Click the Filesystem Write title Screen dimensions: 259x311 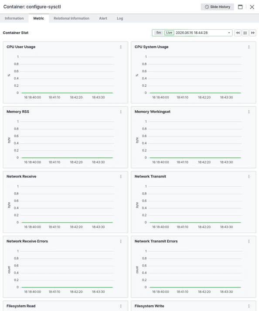point(149,306)
